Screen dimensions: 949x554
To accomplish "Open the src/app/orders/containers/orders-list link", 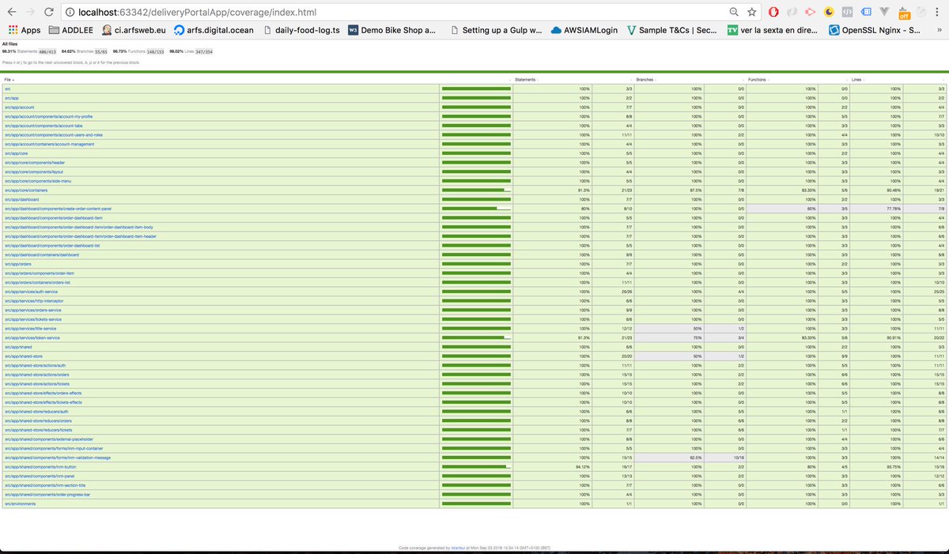I will (x=37, y=282).
